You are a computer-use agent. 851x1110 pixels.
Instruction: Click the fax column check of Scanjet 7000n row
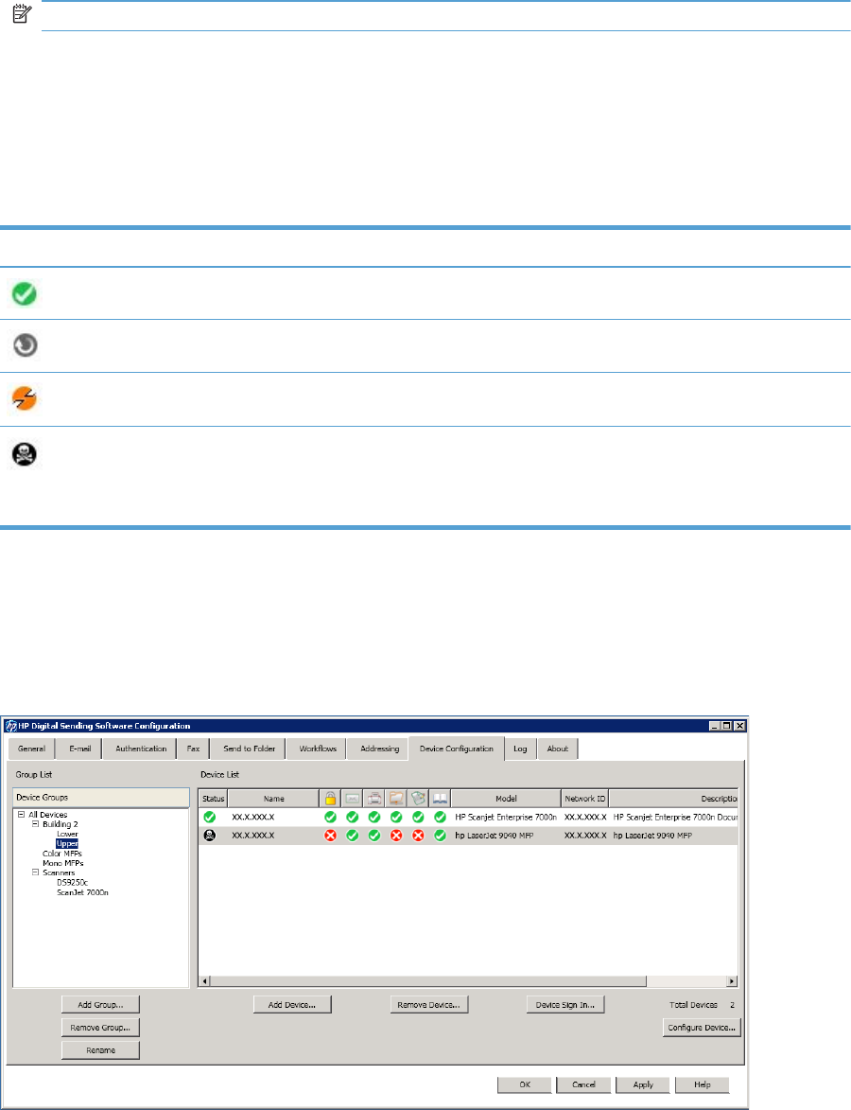(x=374, y=817)
